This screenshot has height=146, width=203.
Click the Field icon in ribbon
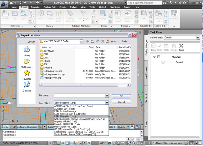pyautogui.click(x=144, y=15)
